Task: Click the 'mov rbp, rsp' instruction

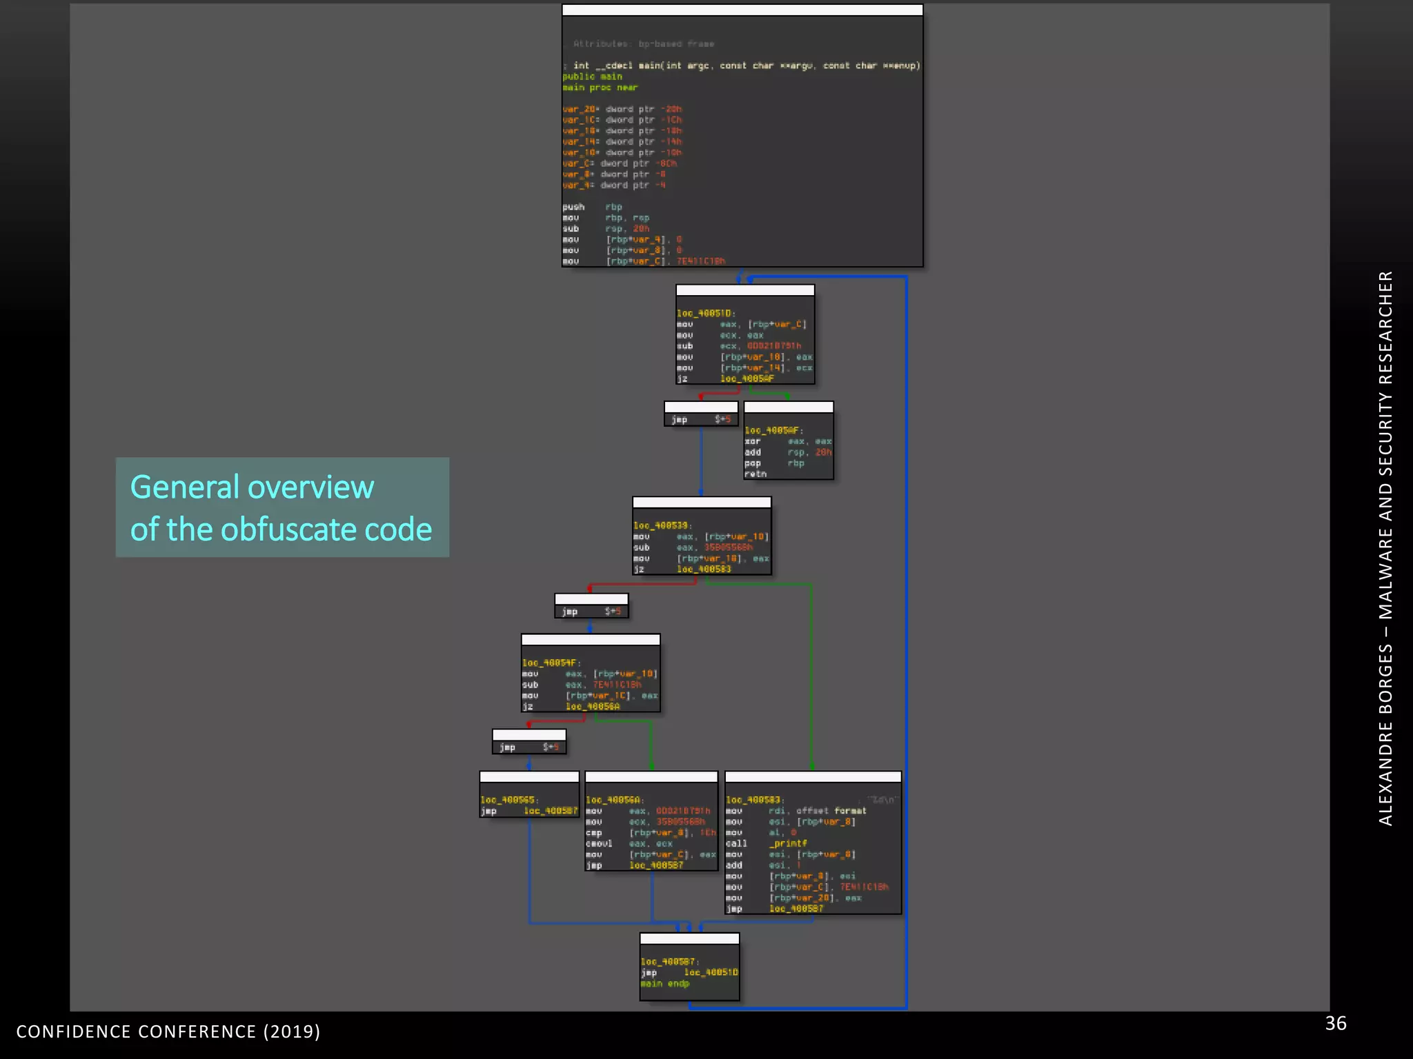Action: click(x=606, y=218)
